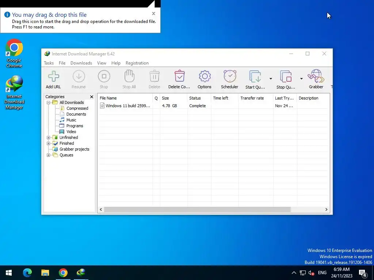
Task: Select the Video category
Action: [71, 132]
